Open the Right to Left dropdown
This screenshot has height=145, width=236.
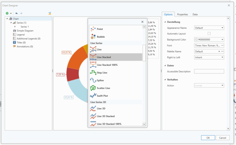tap(209, 57)
